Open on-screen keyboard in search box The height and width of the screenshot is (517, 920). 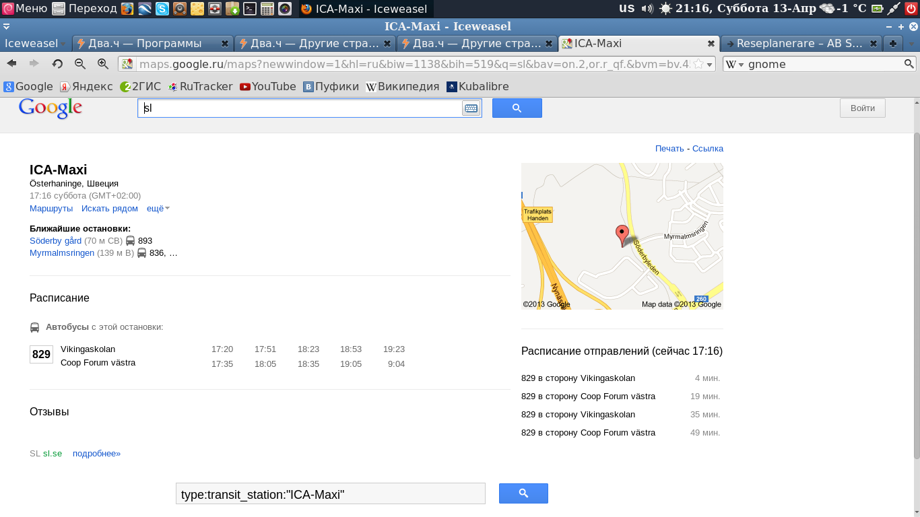coord(471,108)
